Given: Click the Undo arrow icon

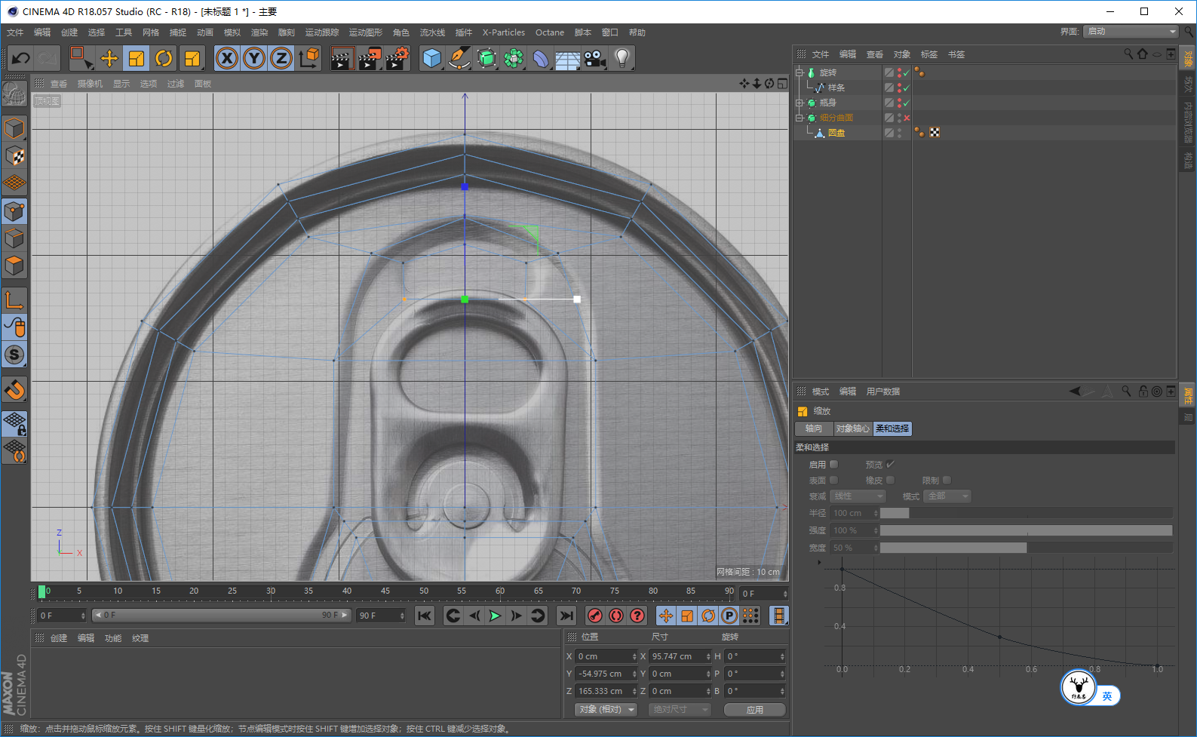Looking at the screenshot, I should (20, 58).
